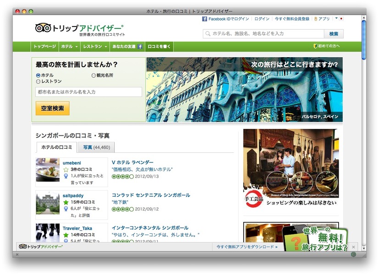
Task: Switch to the ホテルの口コミ tab
Action: [56, 147]
